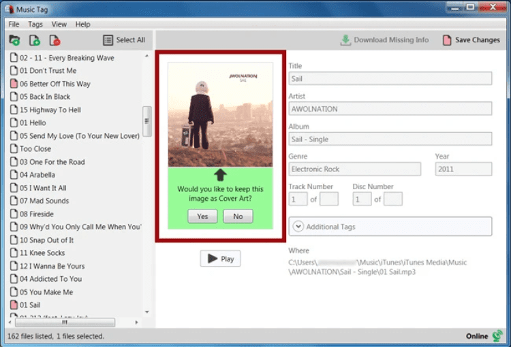
Task: Click the Track Number first field
Action: point(298,199)
